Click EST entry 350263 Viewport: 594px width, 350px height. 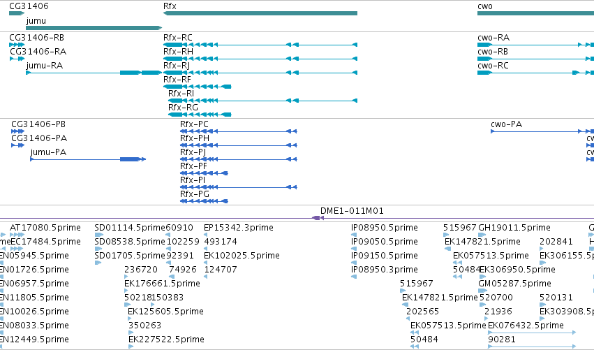[x=144, y=326]
